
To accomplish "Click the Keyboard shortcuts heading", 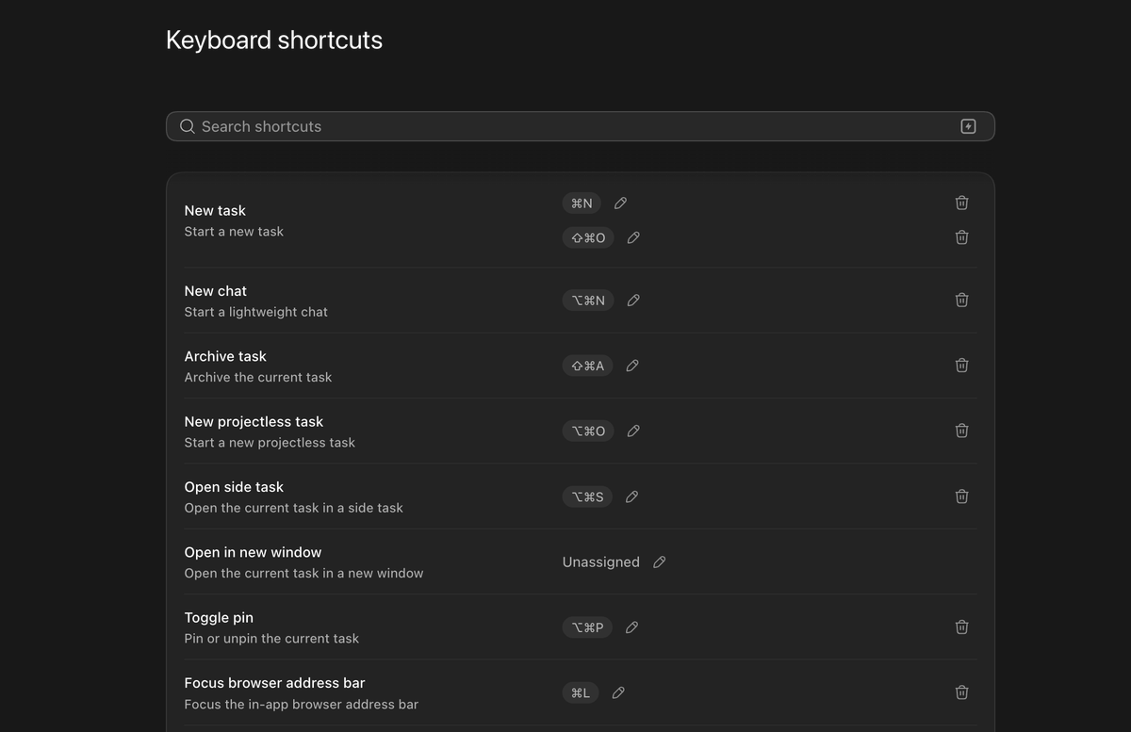I will [x=274, y=40].
